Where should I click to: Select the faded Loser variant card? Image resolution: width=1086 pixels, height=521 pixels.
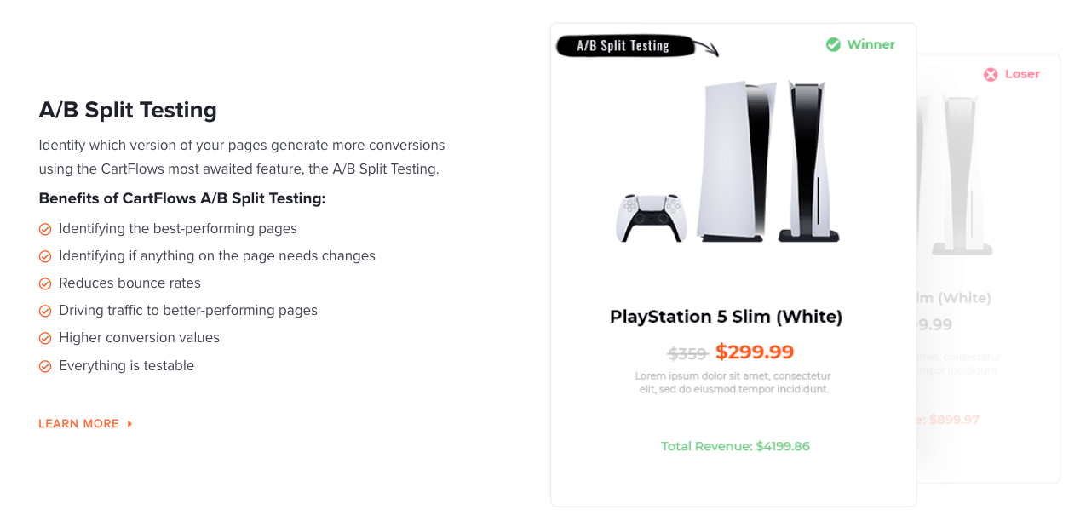[988, 268]
